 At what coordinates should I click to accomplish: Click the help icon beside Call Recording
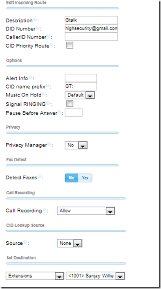[x=44, y=210]
